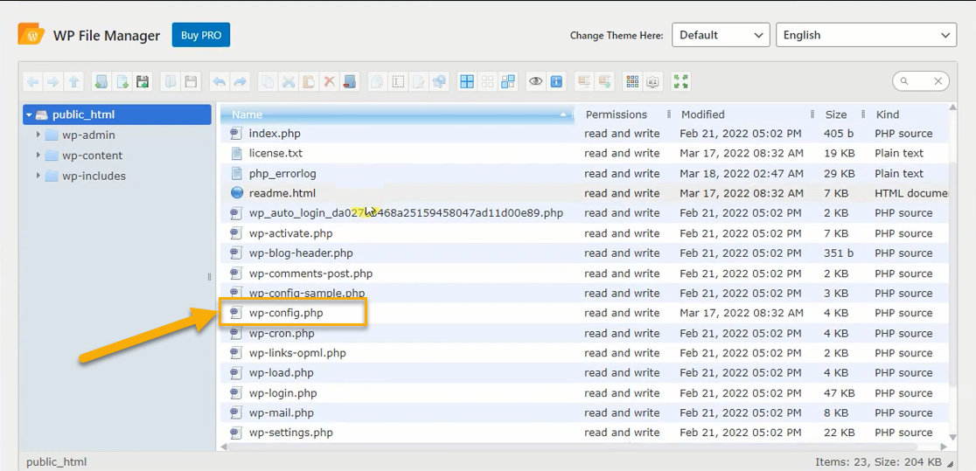Click the Rename toolbar icon
Image resolution: width=976 pixels, height=471 pixels.
tap(399, 81)
